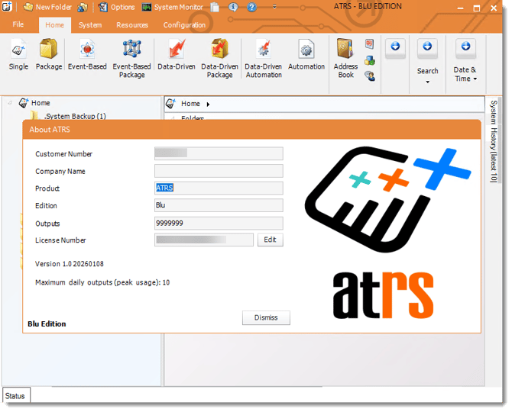Collapse the Folders group expander
This screenshot has width=512, height=412.
click(173, 118)
